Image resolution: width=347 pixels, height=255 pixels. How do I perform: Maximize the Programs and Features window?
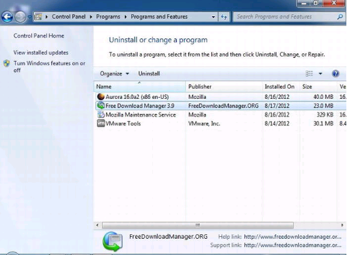[316, 3]
